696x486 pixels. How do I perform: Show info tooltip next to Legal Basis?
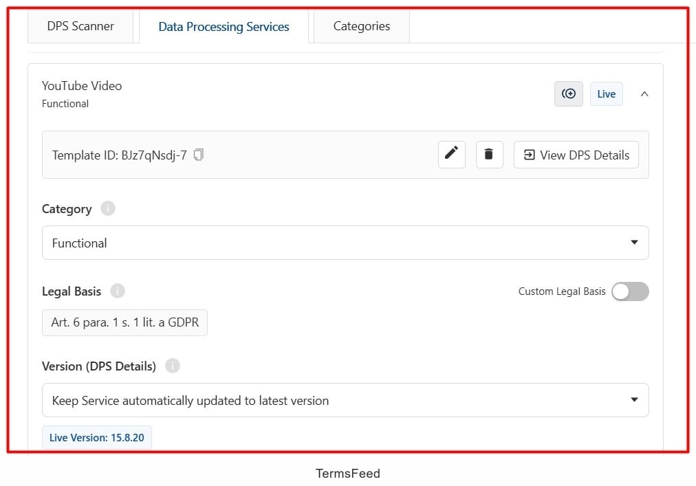click(118, 291)
